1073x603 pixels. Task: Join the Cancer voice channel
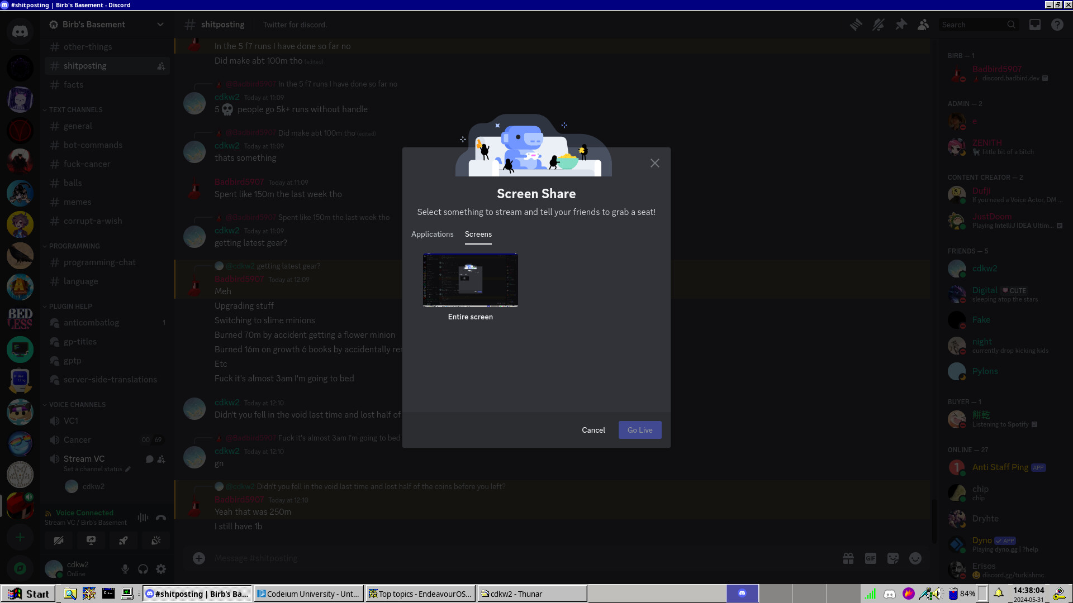(x=107, y=440)
